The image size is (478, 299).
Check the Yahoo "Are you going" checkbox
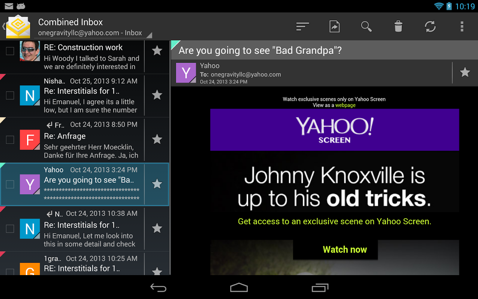(x=10, y=184)
